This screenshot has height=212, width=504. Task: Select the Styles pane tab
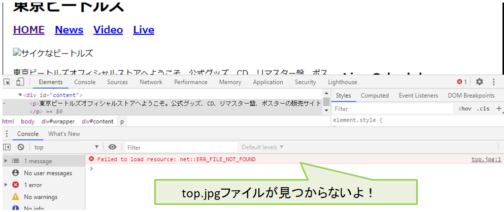tap(343, 96)
